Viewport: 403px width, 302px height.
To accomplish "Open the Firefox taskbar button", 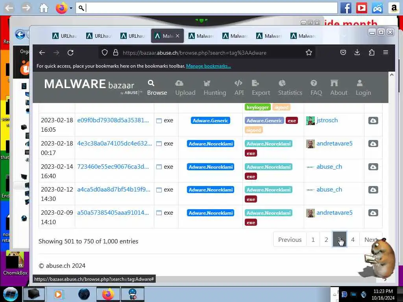I will [108, 294].
